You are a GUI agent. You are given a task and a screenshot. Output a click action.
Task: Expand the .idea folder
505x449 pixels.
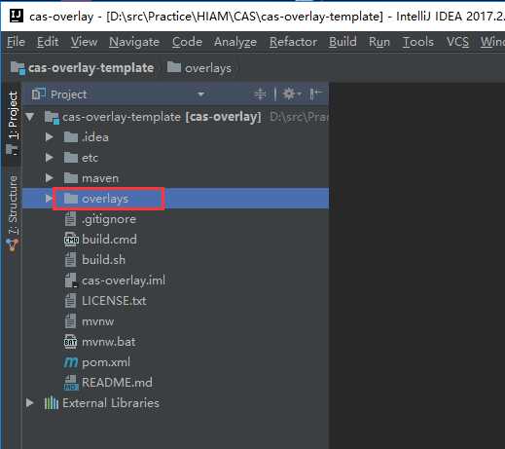(x=49, y=137)
